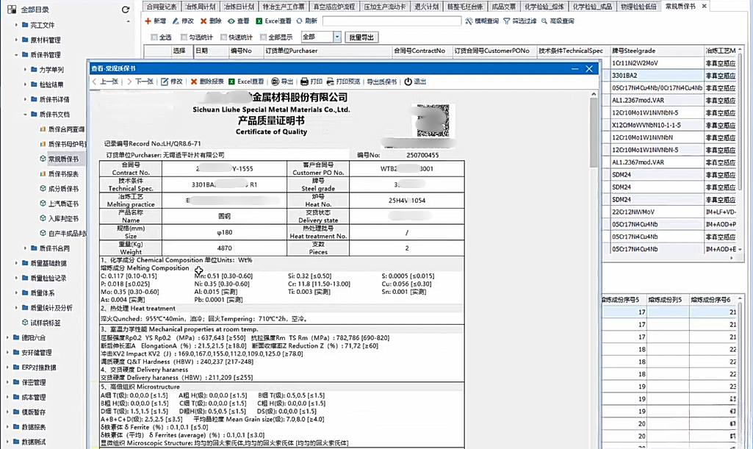Minimize the 查看-常规质保书 dialog
The width and height of the screenshot is (753, 449).
coord(574,68)
